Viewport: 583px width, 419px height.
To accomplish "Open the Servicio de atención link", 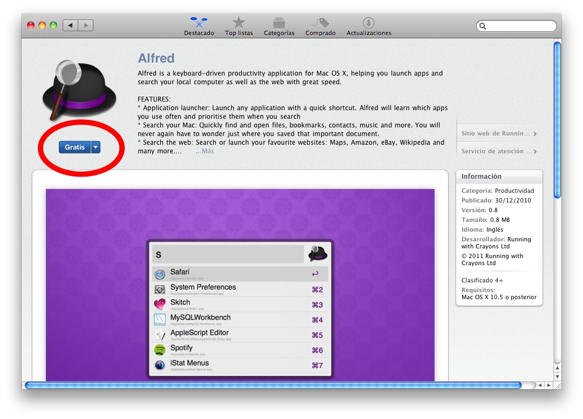I will click(x=498, y=152).
